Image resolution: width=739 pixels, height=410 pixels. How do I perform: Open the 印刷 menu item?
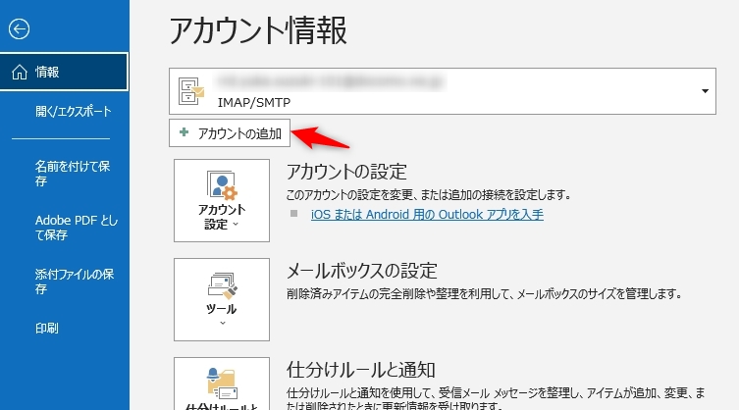(47, 328)
